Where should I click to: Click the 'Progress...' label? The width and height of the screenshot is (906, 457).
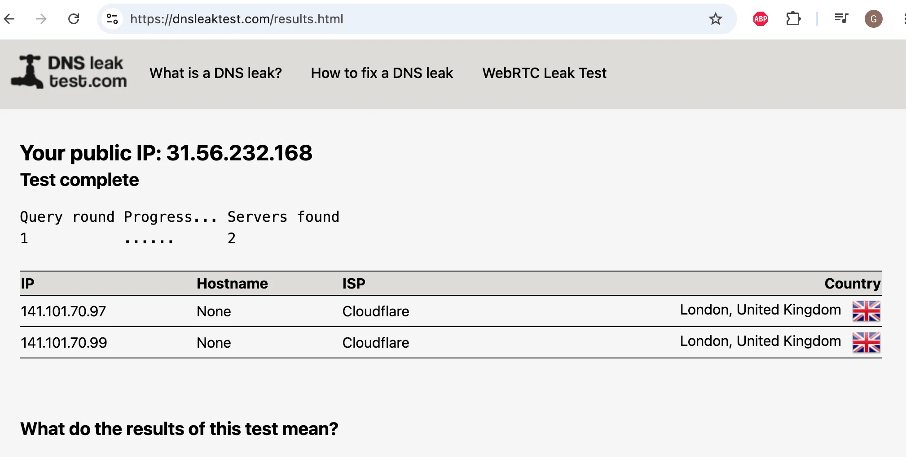tap(171, 217)
